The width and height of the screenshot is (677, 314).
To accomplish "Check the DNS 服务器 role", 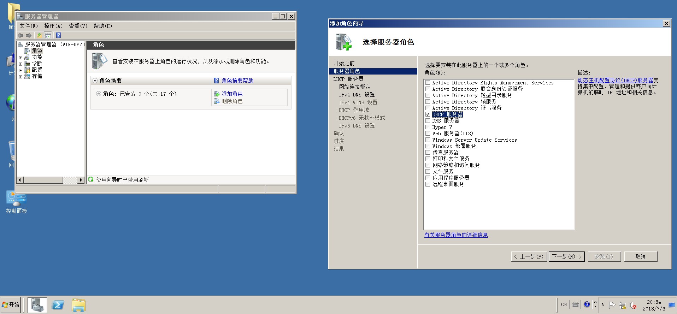I will 428,121.
